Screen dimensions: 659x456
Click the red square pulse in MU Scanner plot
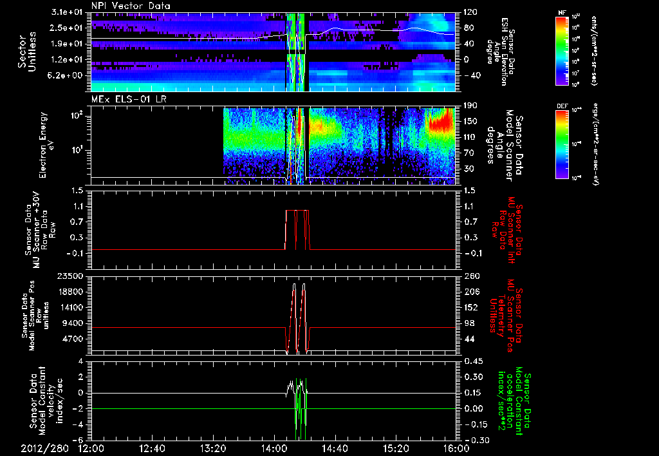click(297, 229)
